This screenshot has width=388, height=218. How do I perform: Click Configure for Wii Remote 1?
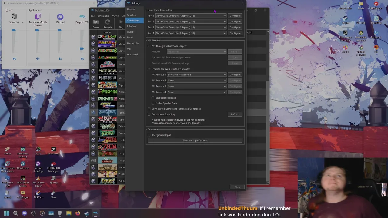tap(235, 74)
